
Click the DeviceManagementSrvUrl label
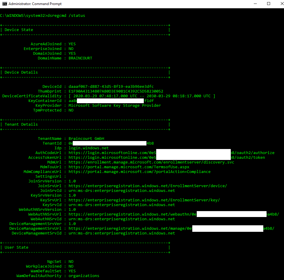pyautogui.click(x=35, y=229)
